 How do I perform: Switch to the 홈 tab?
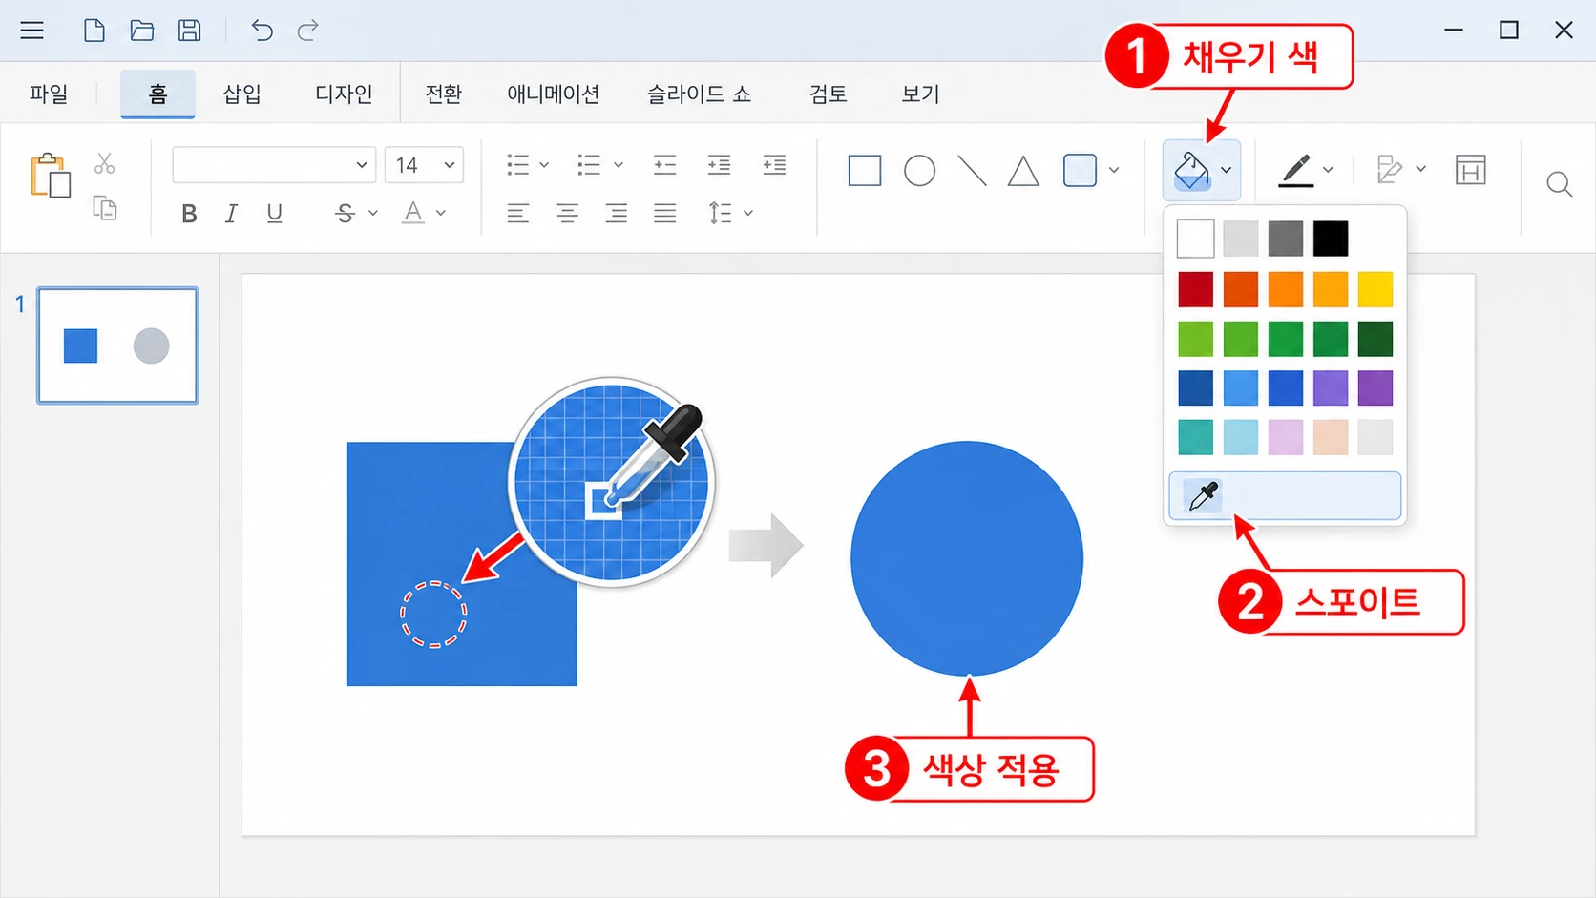tap(157, 94)
